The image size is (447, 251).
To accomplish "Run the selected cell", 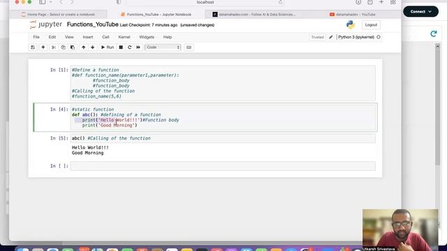I will pos(108,47).
